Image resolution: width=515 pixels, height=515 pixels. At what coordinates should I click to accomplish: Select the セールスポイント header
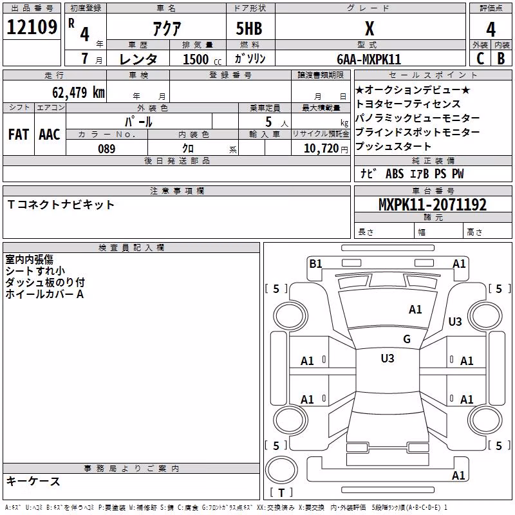click(x=433, y=75)
